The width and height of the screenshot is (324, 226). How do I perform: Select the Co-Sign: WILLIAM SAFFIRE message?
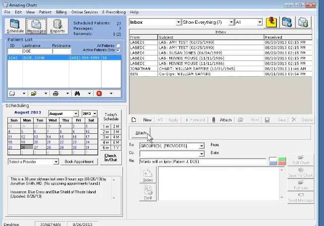(220, 74)
